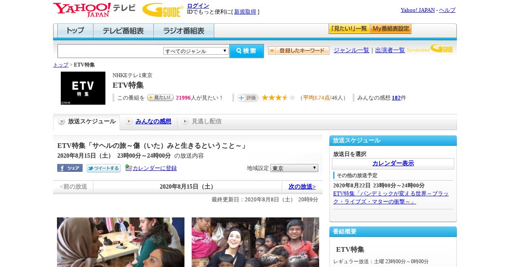The height and width of the screenshot is (267, 510).
Task: Open the ヘルプ link
Action: coord(447,10)
